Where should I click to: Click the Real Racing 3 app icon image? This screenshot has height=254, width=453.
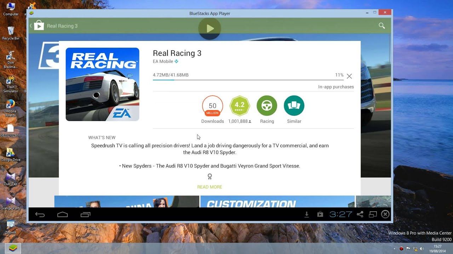(x=102, y=84)
